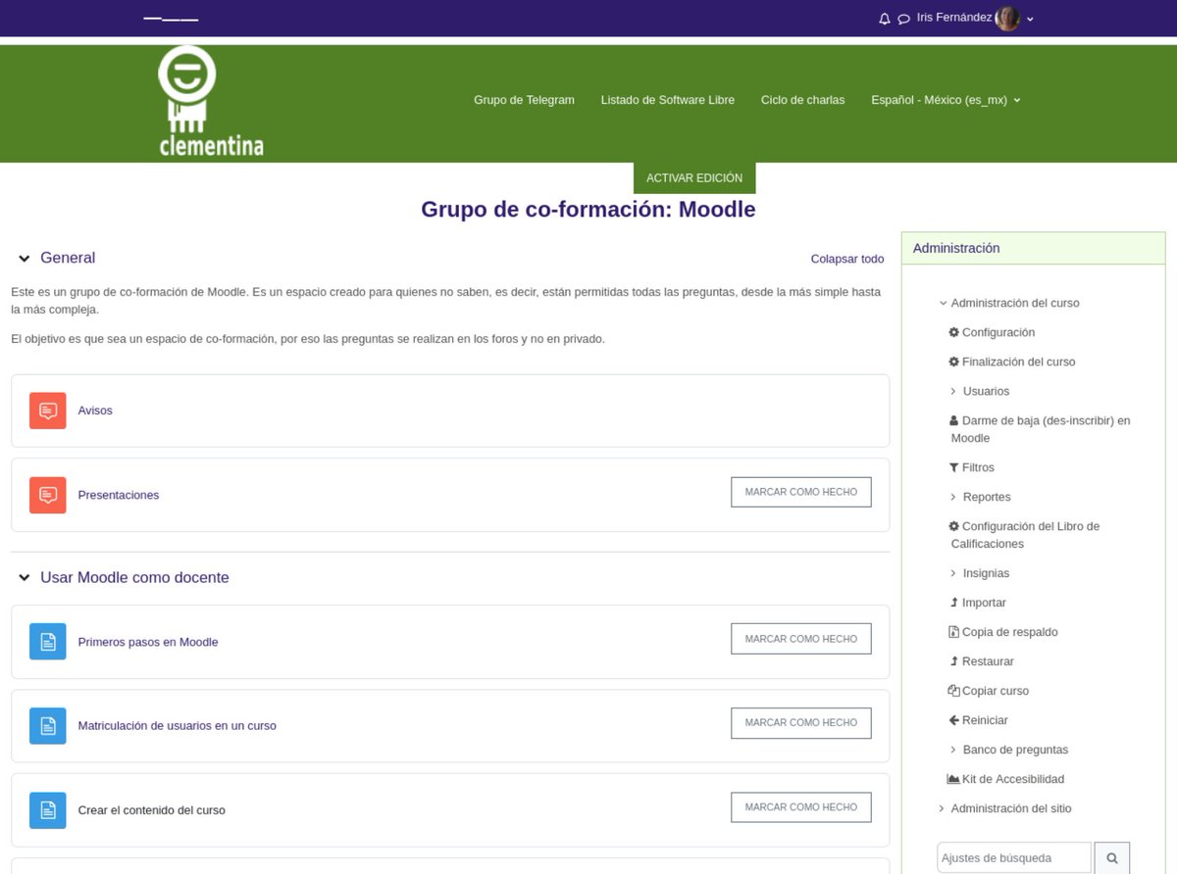Open the user menu dropdown arrow
This screenshot has height=874, width=1177.
coord(1030,19)
